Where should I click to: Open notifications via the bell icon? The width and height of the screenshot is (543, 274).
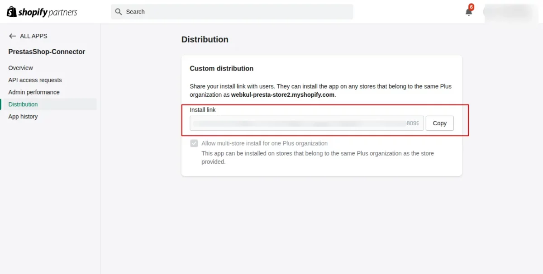469,12
